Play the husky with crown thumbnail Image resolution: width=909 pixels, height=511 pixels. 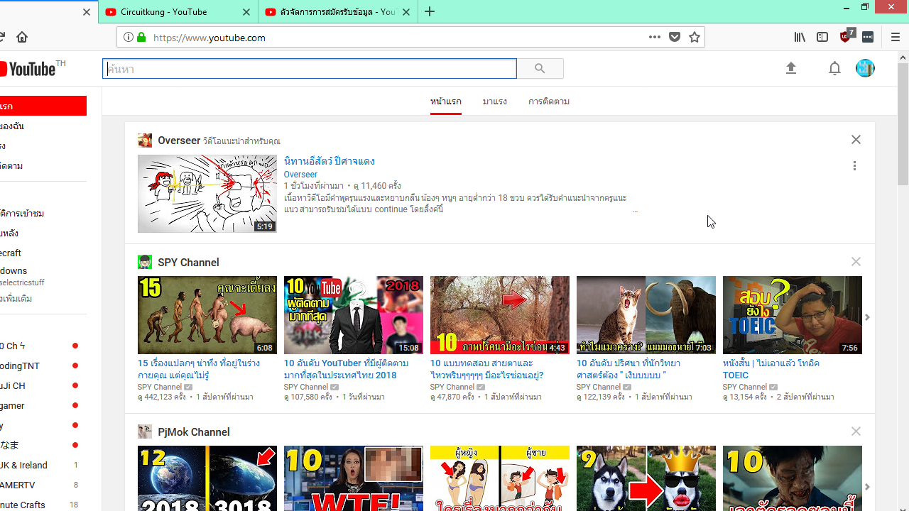(646, 478)
